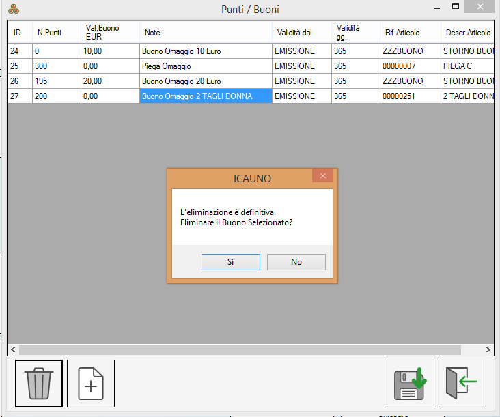
Task: Exit the window with the door icon
Action: (462, 384)
